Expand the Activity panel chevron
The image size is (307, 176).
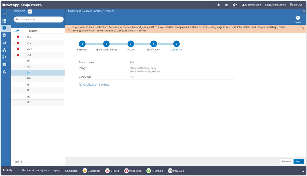[x=303, y=171]
